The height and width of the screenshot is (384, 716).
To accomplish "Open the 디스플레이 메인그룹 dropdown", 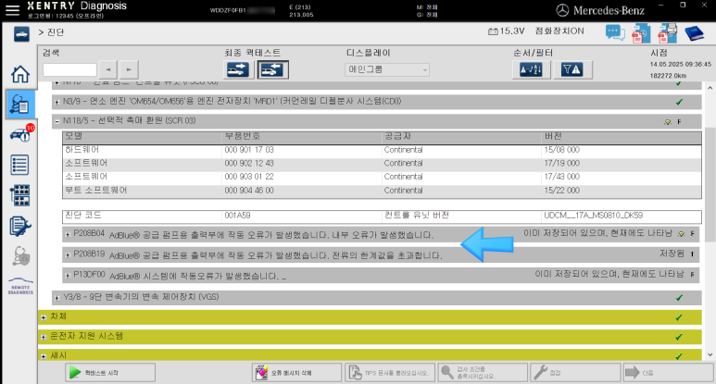I will pos(387,69).
